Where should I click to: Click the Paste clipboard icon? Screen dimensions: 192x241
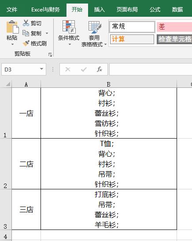12,27
